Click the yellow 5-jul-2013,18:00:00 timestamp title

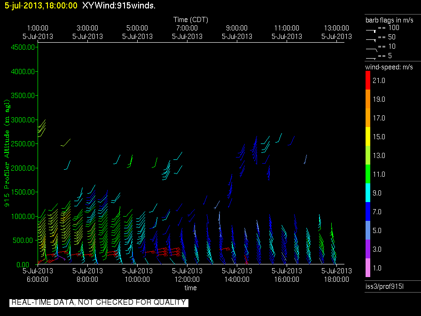(x=40, y=6)
